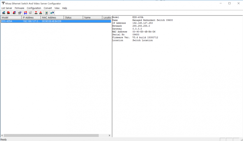
Task: Click the Import Configuration up-arrow icon
Action: pyautogui.click(x=41, y=13)
